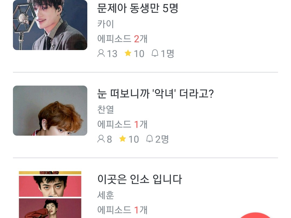Viewport: 291px width, 218px height.
Task: Tap 에피소드 1개 under 세훈
Action: point(122,210)
